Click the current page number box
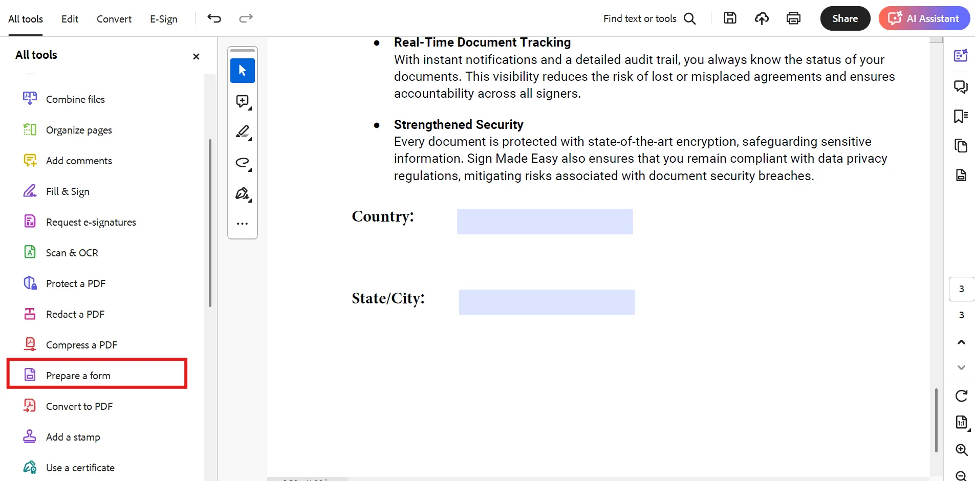 [x=961, y=289]
